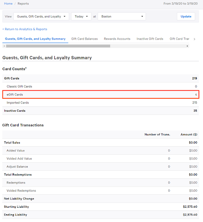Click the Voided Add Value row label
The height and width of the screenshot is (222, 203).
pyautogui.click(x=19, y=159)
